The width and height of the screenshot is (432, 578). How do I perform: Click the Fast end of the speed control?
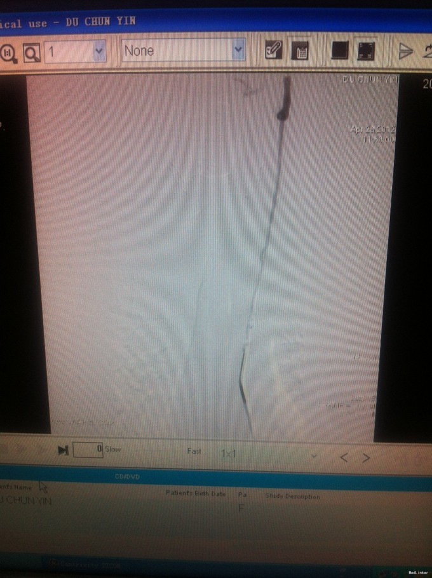pyautogui.click(x=194, y=451)
